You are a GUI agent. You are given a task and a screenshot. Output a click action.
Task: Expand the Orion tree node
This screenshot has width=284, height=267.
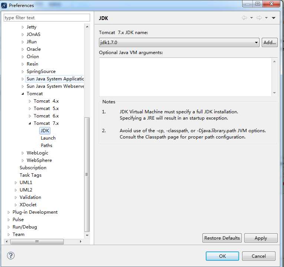23,57
